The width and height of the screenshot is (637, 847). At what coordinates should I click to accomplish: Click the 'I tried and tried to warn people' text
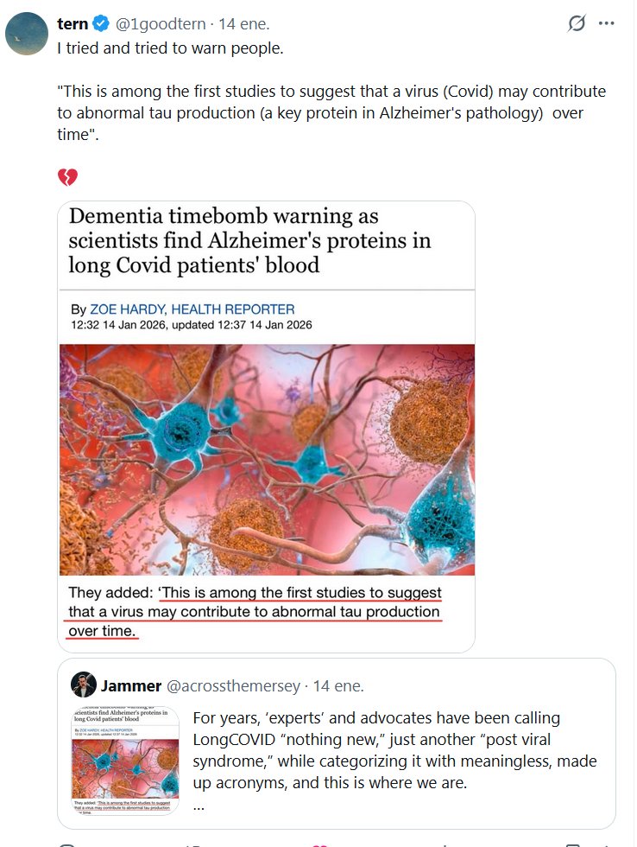170,48
